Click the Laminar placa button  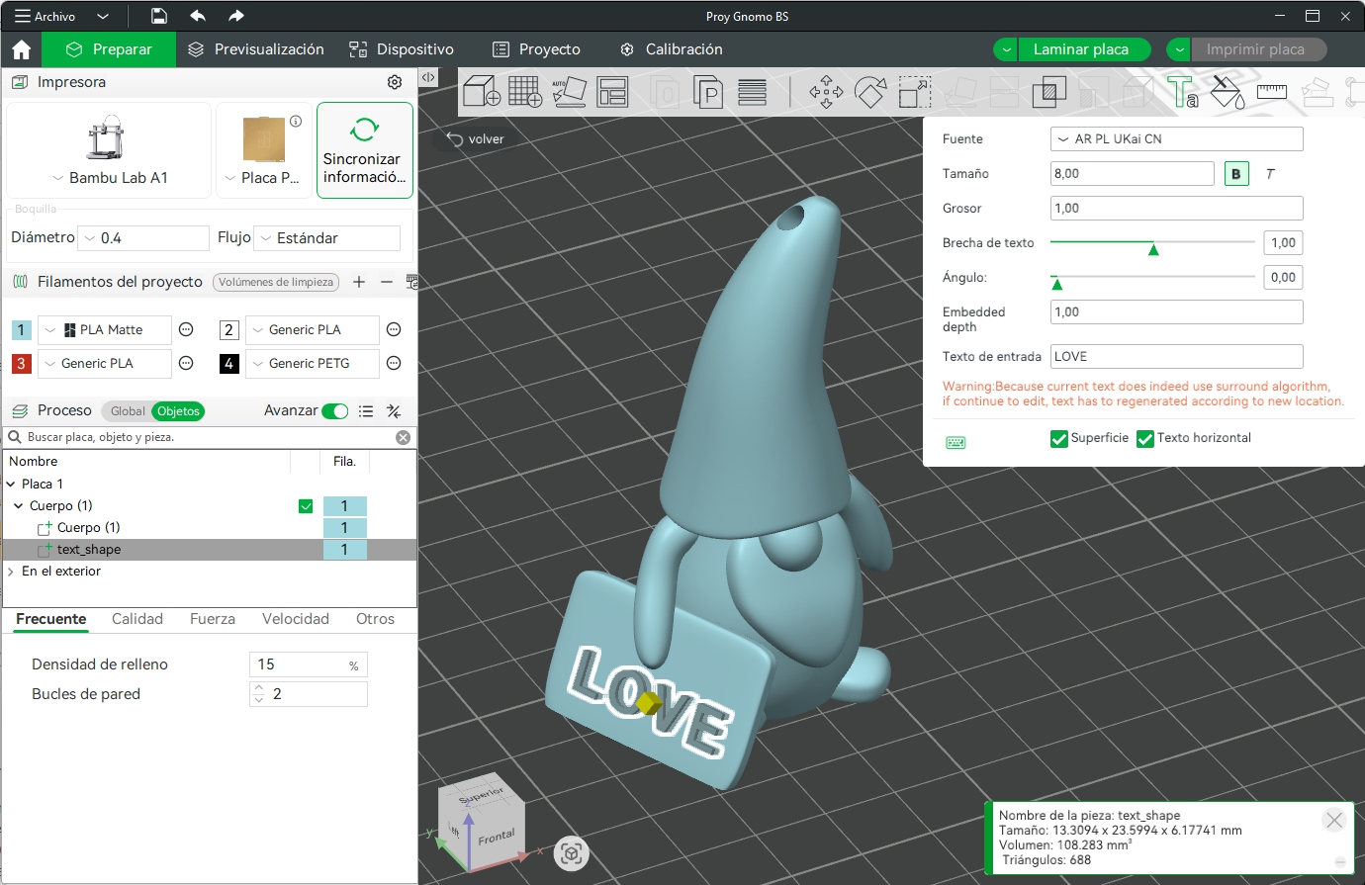click(x=1080, y=49)
